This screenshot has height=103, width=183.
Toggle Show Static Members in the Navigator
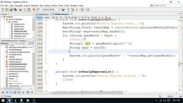[x=11, y=92]
